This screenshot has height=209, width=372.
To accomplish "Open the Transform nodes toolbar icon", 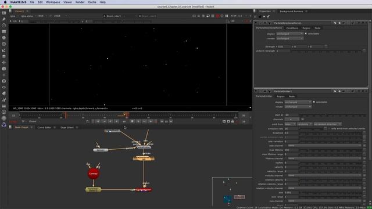I will 4,63.
